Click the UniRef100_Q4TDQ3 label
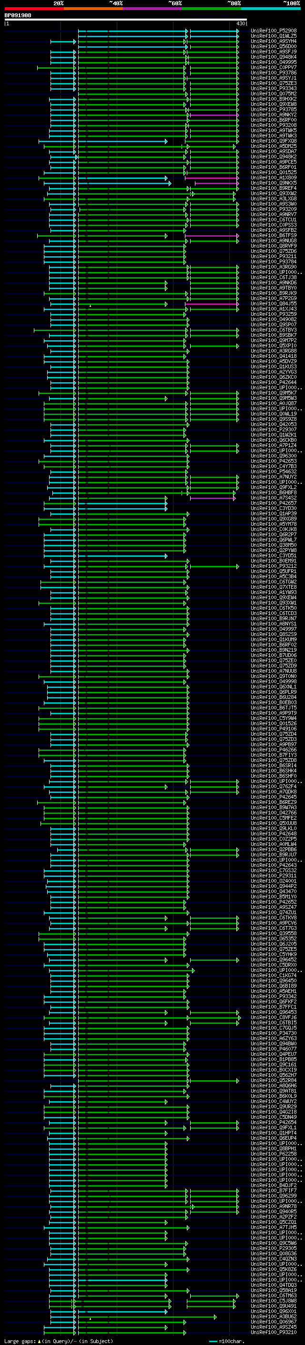 click(x=274, y=1285)
